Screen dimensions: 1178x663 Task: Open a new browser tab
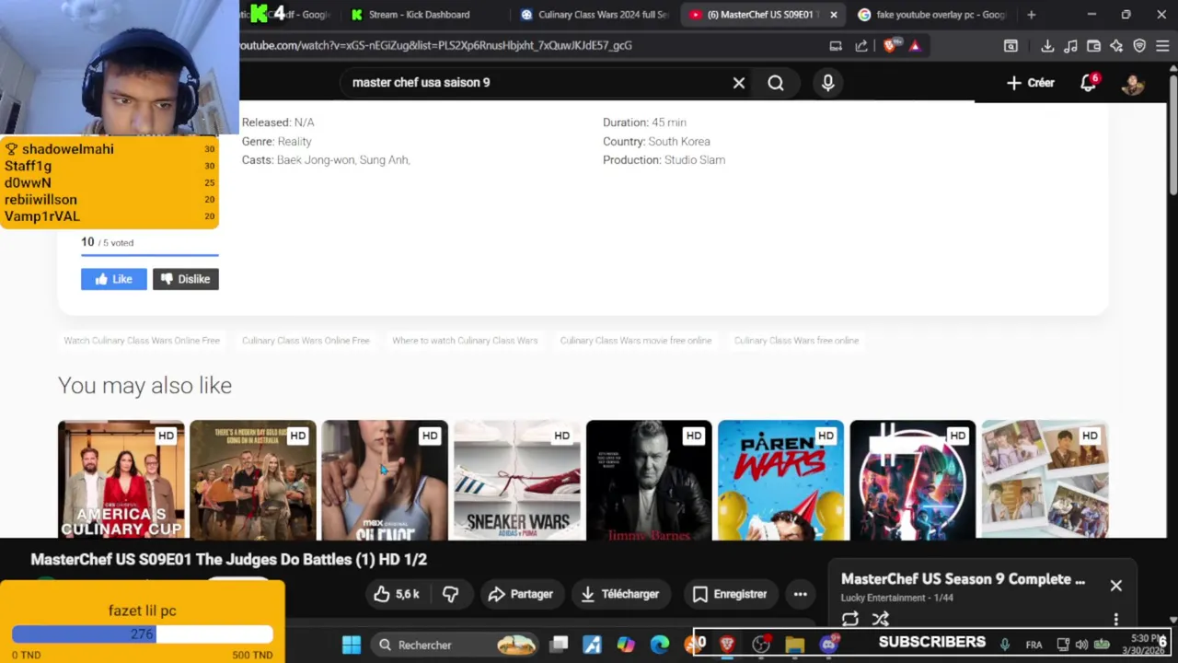coord(1031,15)
